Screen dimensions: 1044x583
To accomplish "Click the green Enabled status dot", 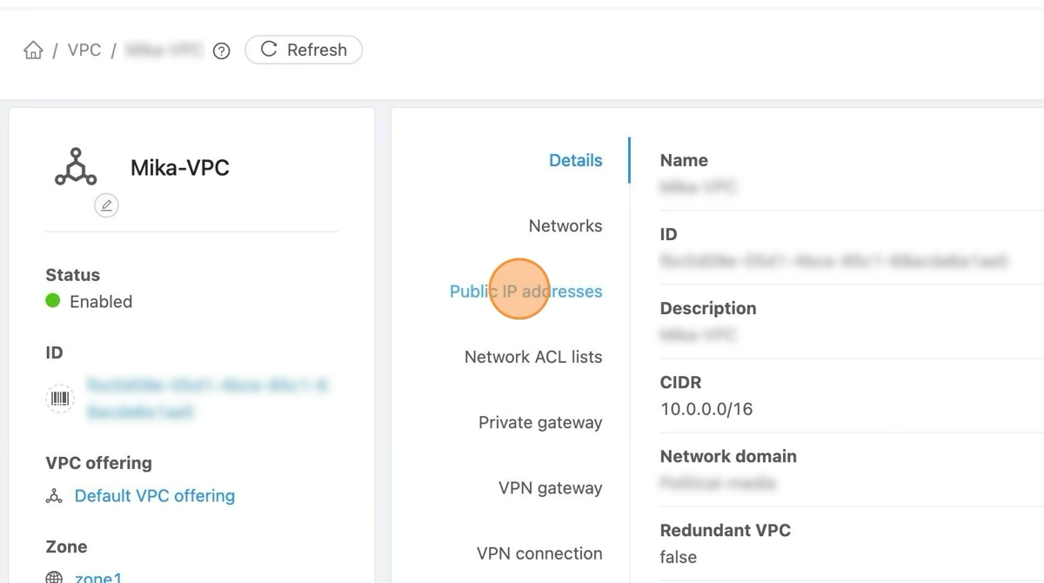I will point(53,301).
